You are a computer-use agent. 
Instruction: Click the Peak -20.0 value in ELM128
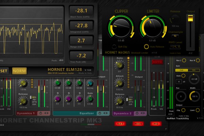click(61, 60)
